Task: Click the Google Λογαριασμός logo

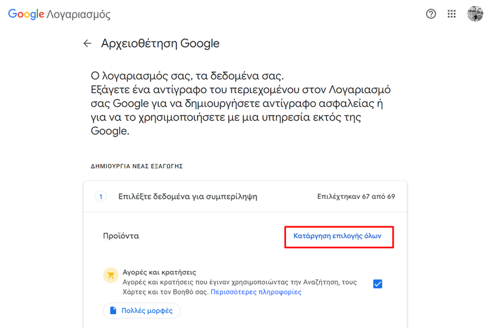Action: 59,14
